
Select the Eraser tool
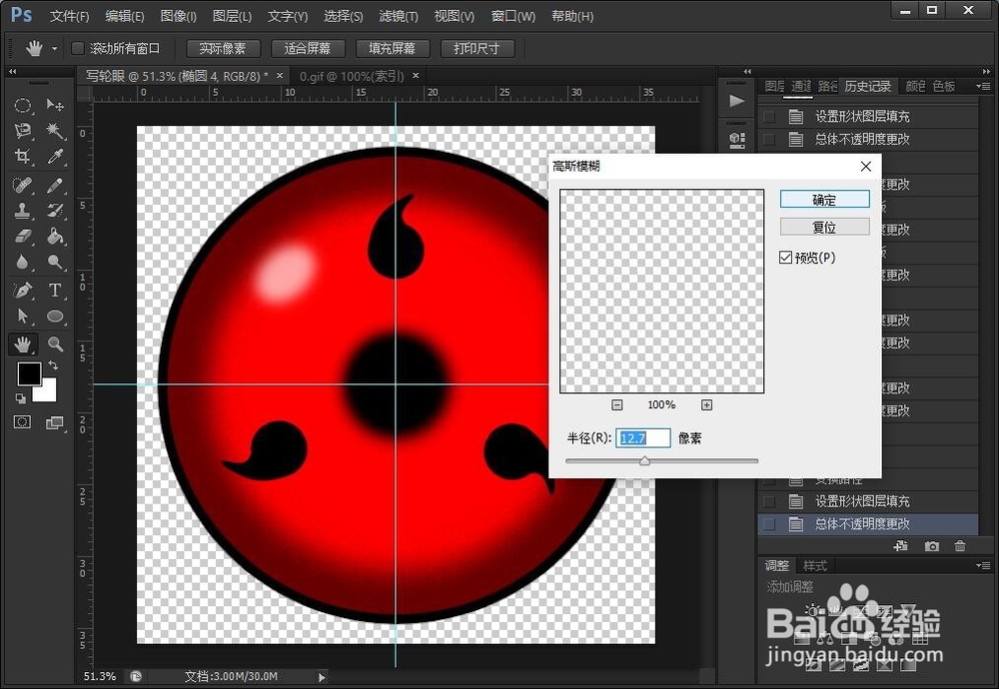tap(23, 237)
